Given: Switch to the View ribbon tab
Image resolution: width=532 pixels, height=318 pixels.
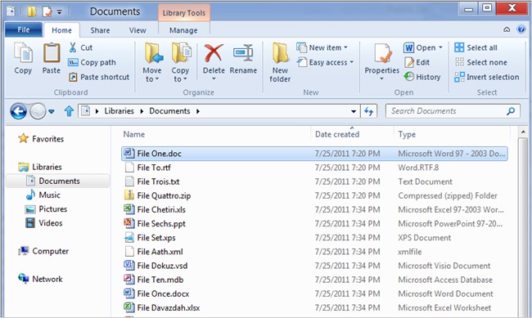Looking at the screenshot, I should click(138, 30).
